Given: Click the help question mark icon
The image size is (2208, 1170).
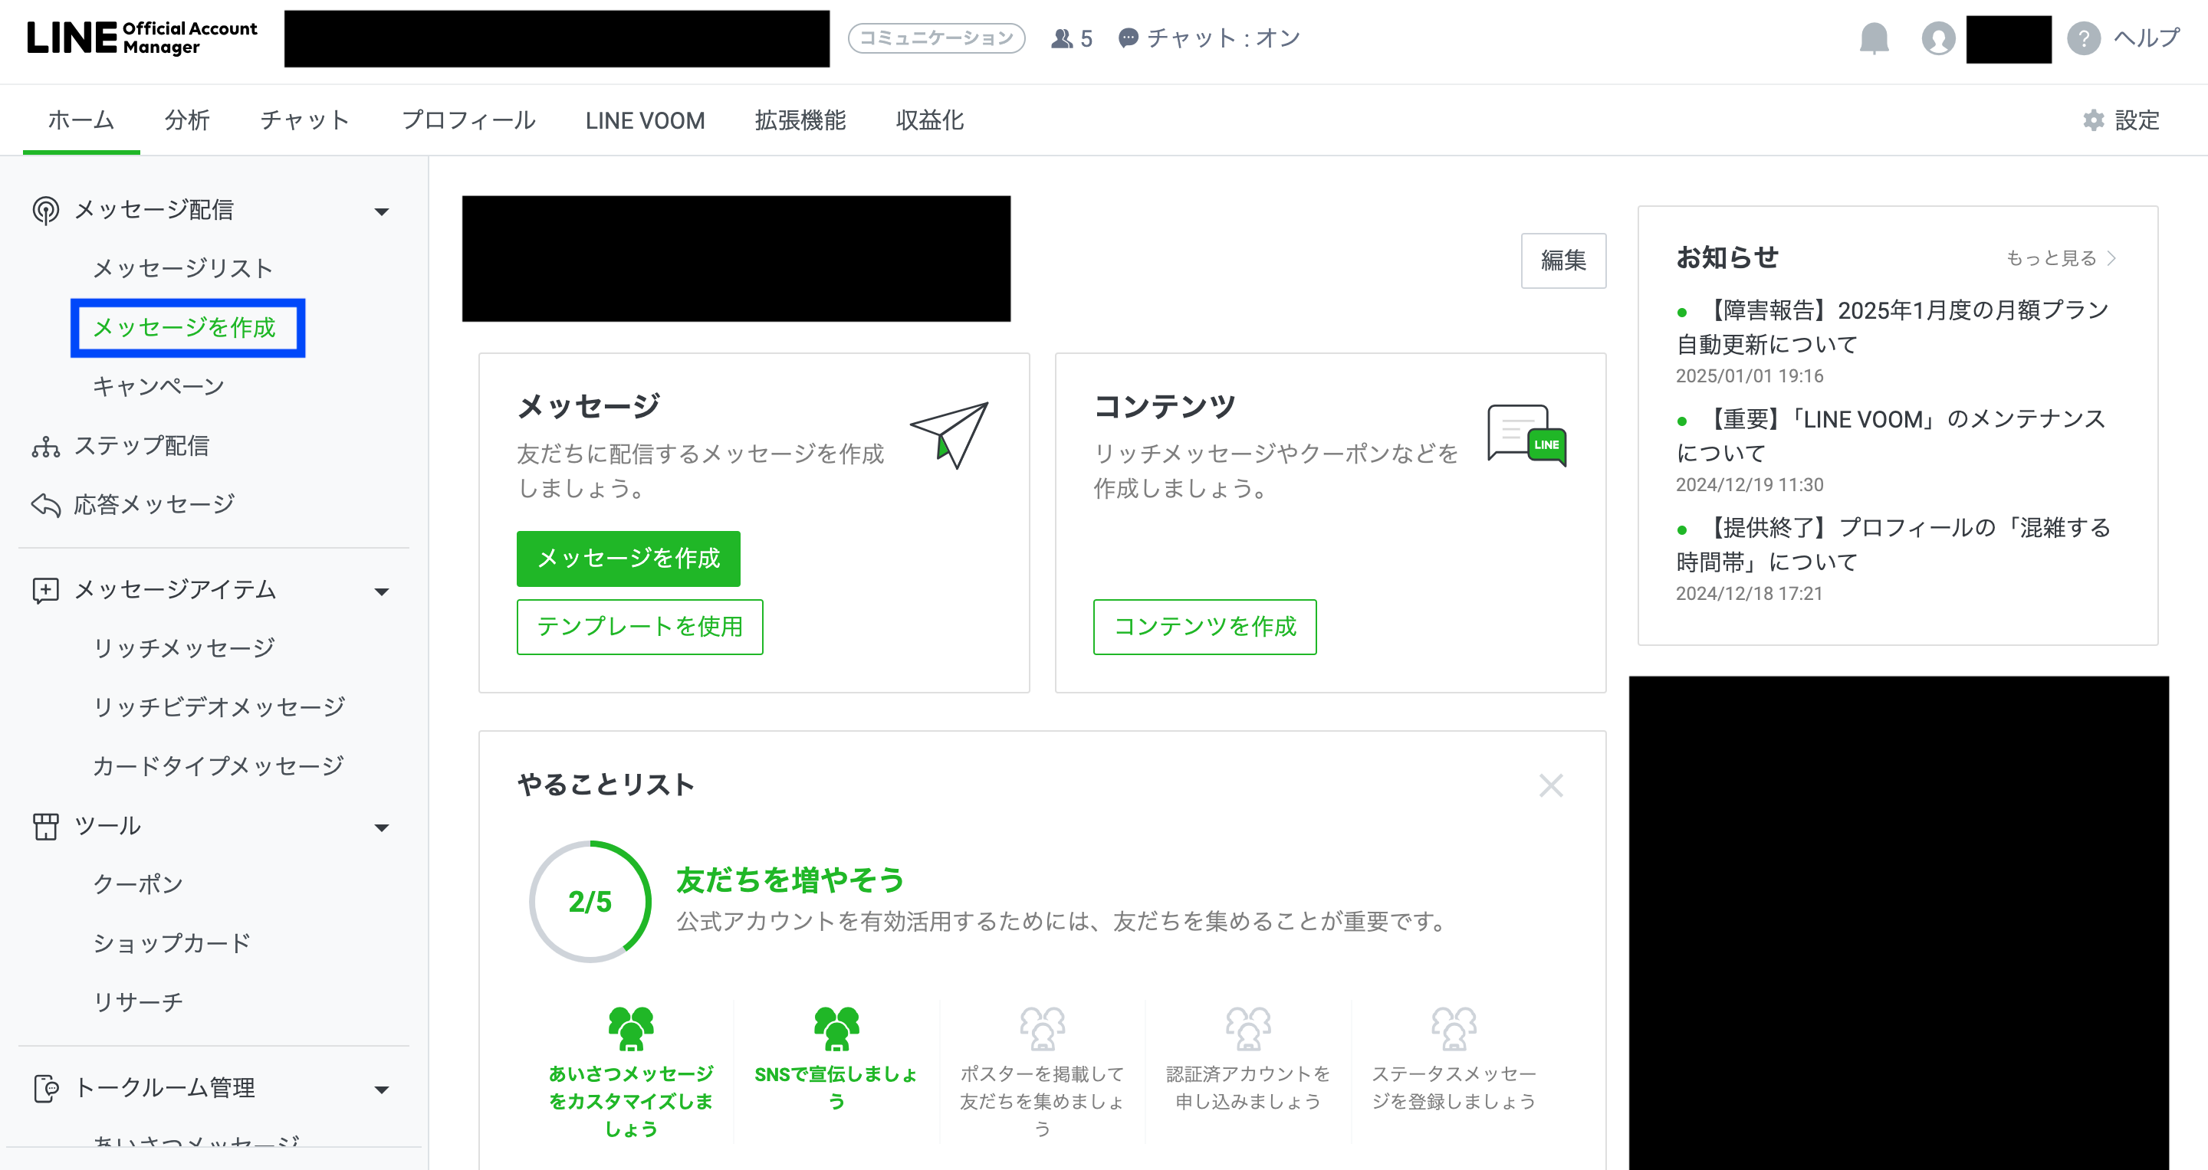Looking at the screenshot, I should pyautogui.click(x=2083, y=38).
